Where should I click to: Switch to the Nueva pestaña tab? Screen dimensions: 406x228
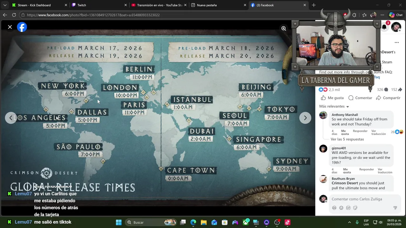click(x=218, y=5)
